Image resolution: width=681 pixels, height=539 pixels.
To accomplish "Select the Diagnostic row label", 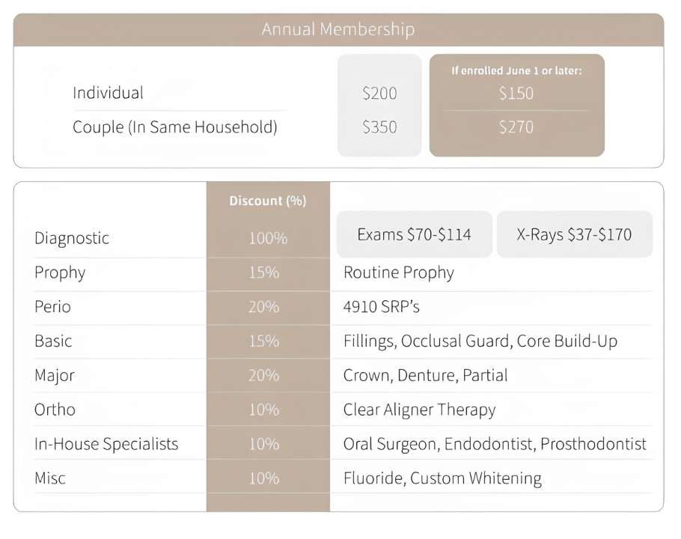I will pos(72,238).
